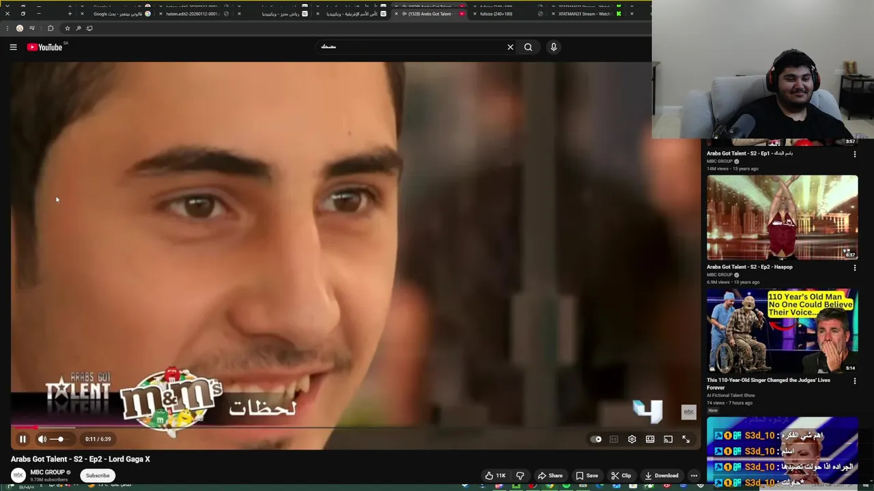
Task: Switch to the كأس الأمم الإفريقية Wikipedia tab
Action: 352,14
